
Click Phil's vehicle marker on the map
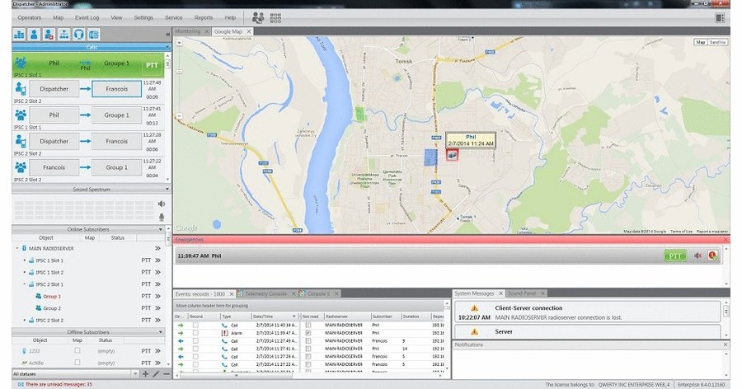click(452, 154)
